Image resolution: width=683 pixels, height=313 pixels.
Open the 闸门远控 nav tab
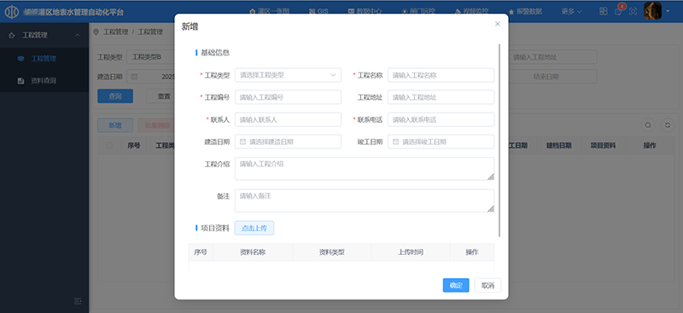click(418, 12)
